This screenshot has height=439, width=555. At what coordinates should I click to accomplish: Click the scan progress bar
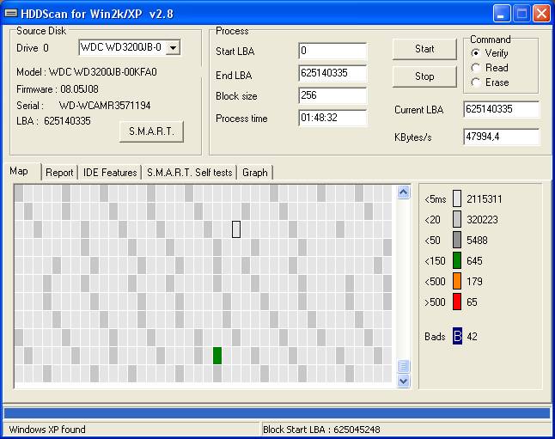click(277, 413)
